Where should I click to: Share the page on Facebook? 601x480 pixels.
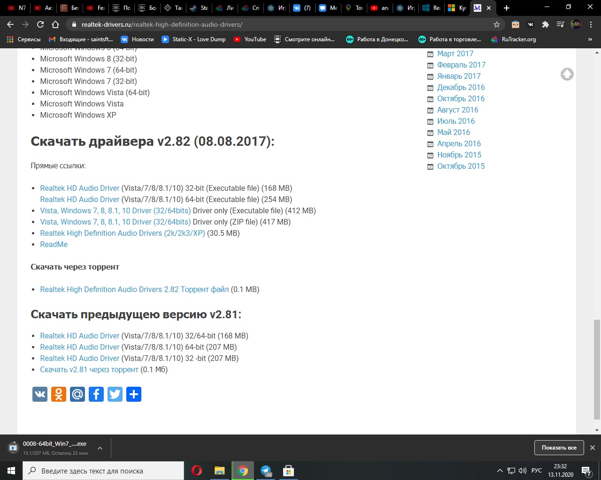point(96,394)
